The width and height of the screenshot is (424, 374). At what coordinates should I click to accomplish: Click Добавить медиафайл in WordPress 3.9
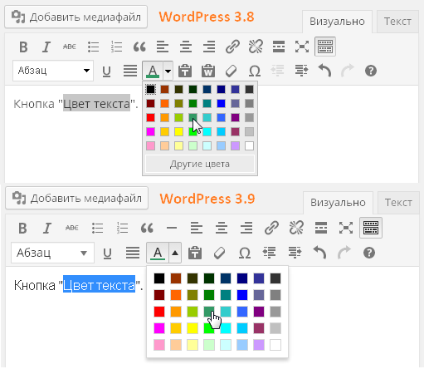(x=76, y=198)
